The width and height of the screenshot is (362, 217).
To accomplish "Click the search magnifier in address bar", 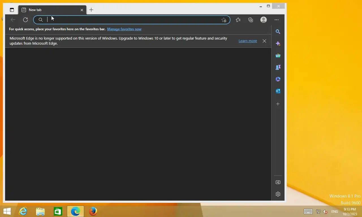I will (41, 20).
